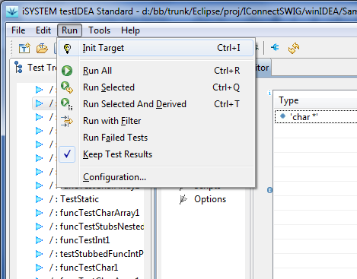This screenshot has width=357, height=279.
Task: Toggle the Keep Test Results checkmark
Action: (67, 154)
